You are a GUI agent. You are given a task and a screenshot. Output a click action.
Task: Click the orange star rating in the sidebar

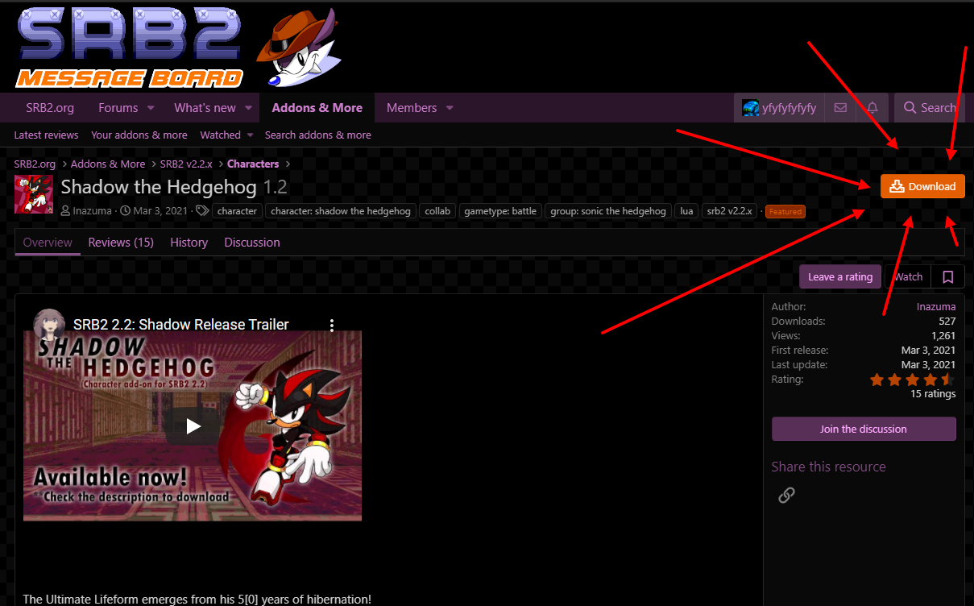tap(913, 380)
